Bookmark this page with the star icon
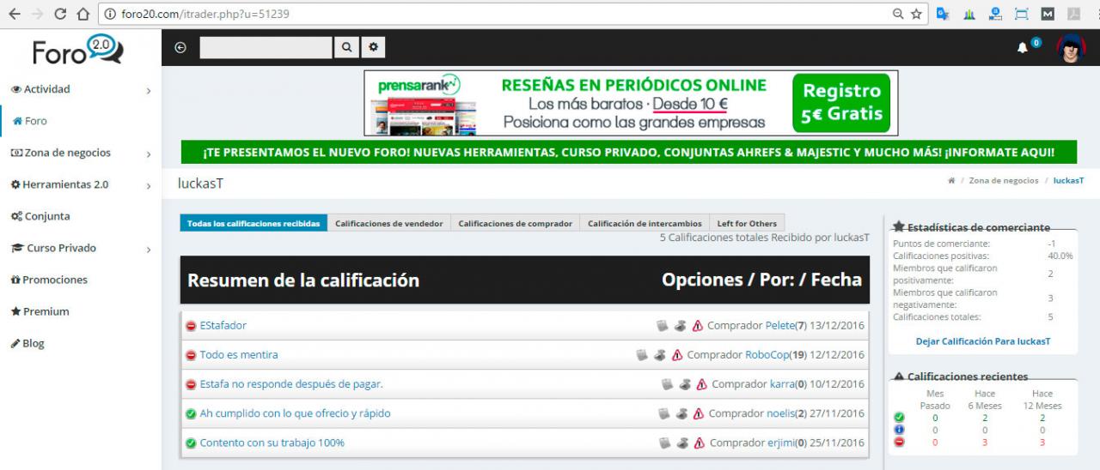Image resolution: width=1100 pixels, height=470 pixels. (x=916, y=14)
